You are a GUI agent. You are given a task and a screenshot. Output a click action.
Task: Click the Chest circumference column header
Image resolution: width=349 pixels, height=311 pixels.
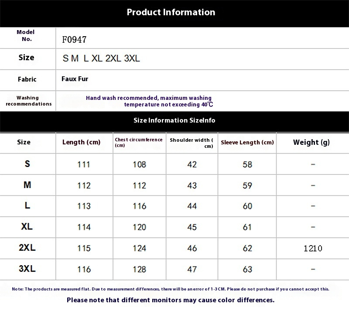(x=139, y=142)
